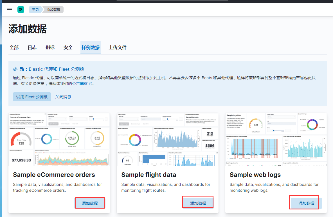Click the Elastic 代理和 Fleet 公测版 heading
The image size is (333, 217).
pos(57,69)
